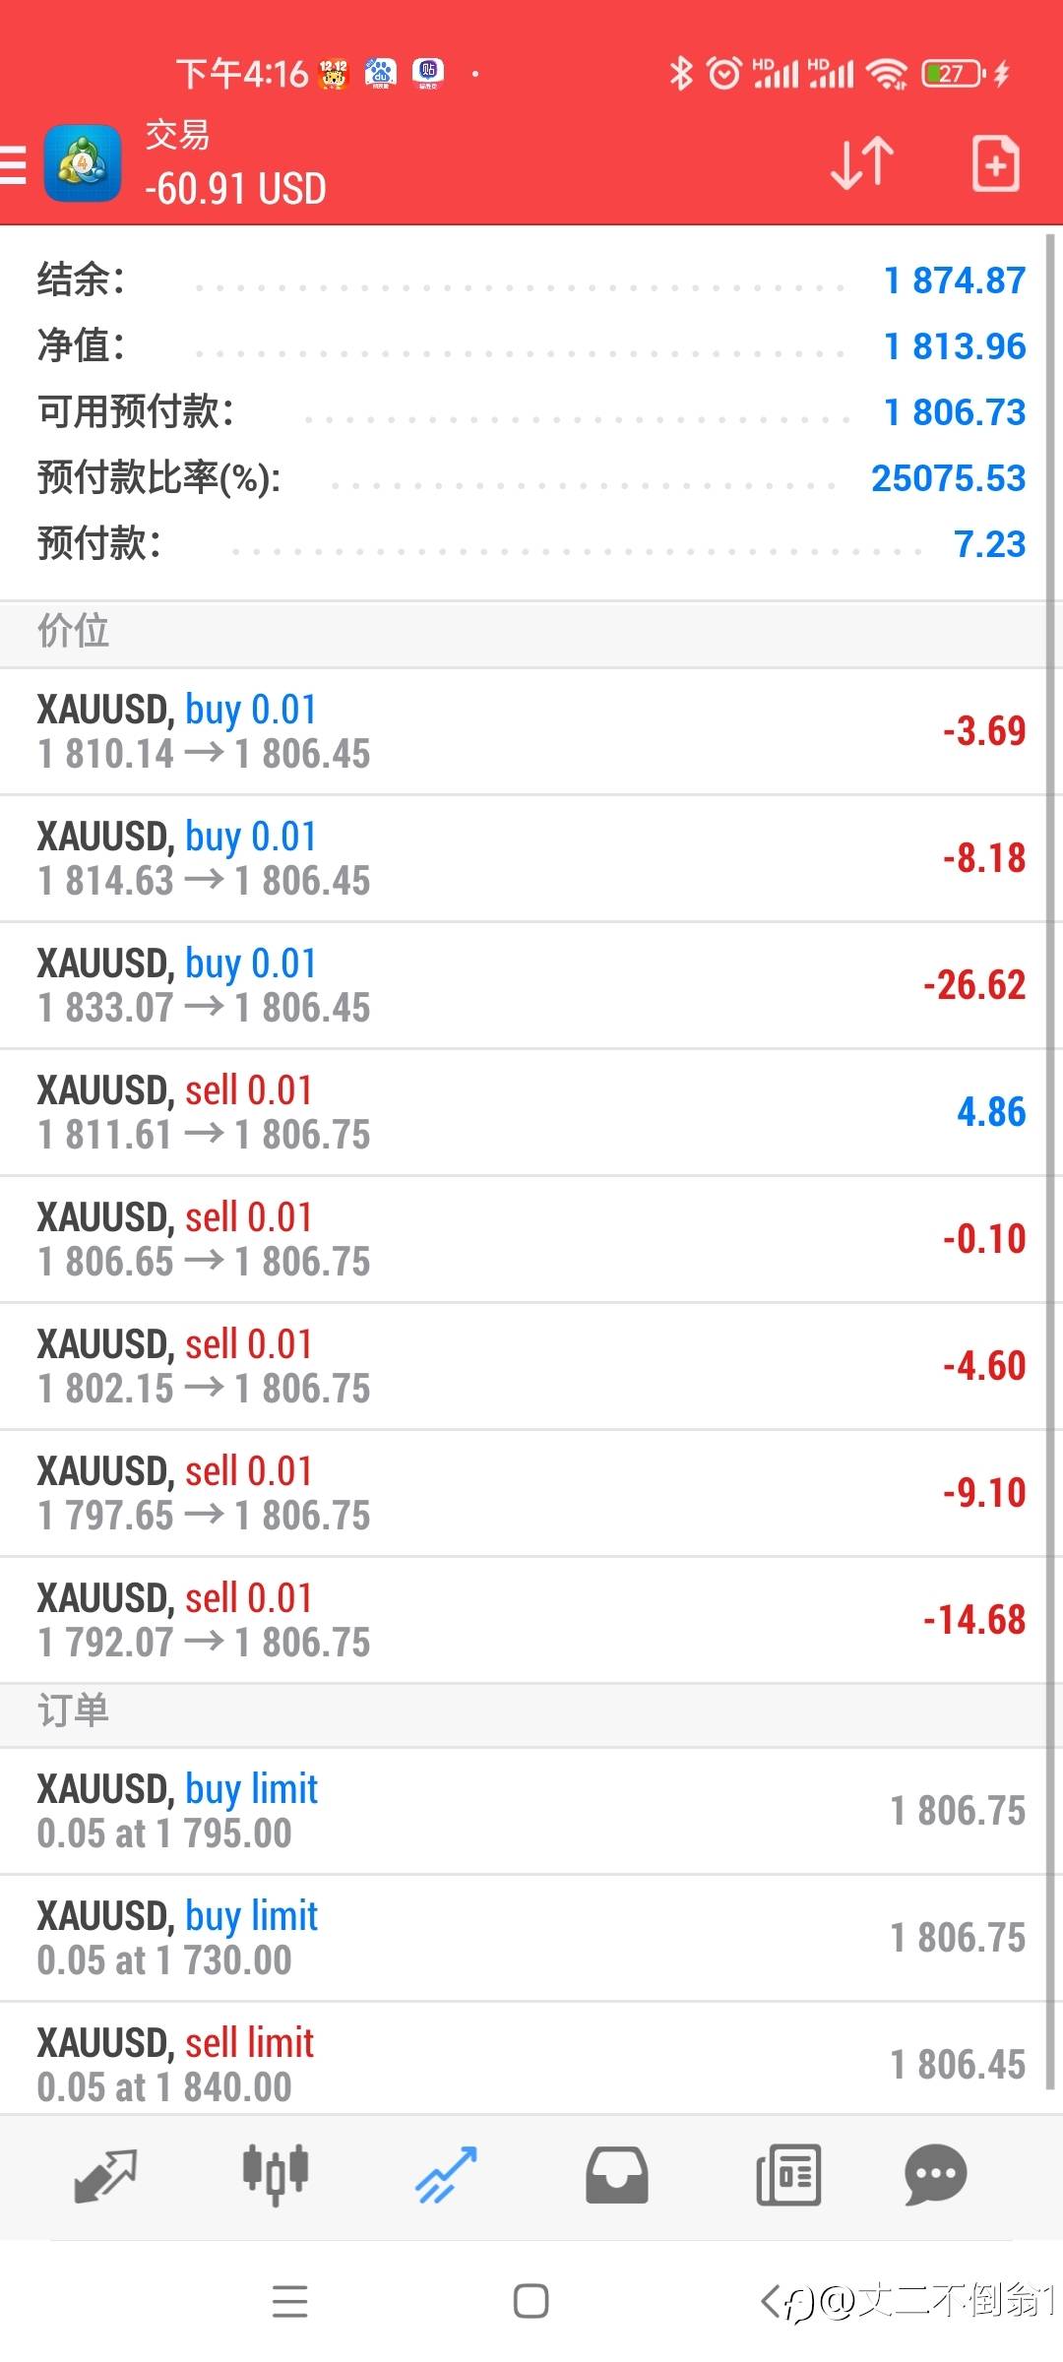Open the candlestick Chart tab
Screen dimensions: 1063x2362
click(x=276, y=2174)
